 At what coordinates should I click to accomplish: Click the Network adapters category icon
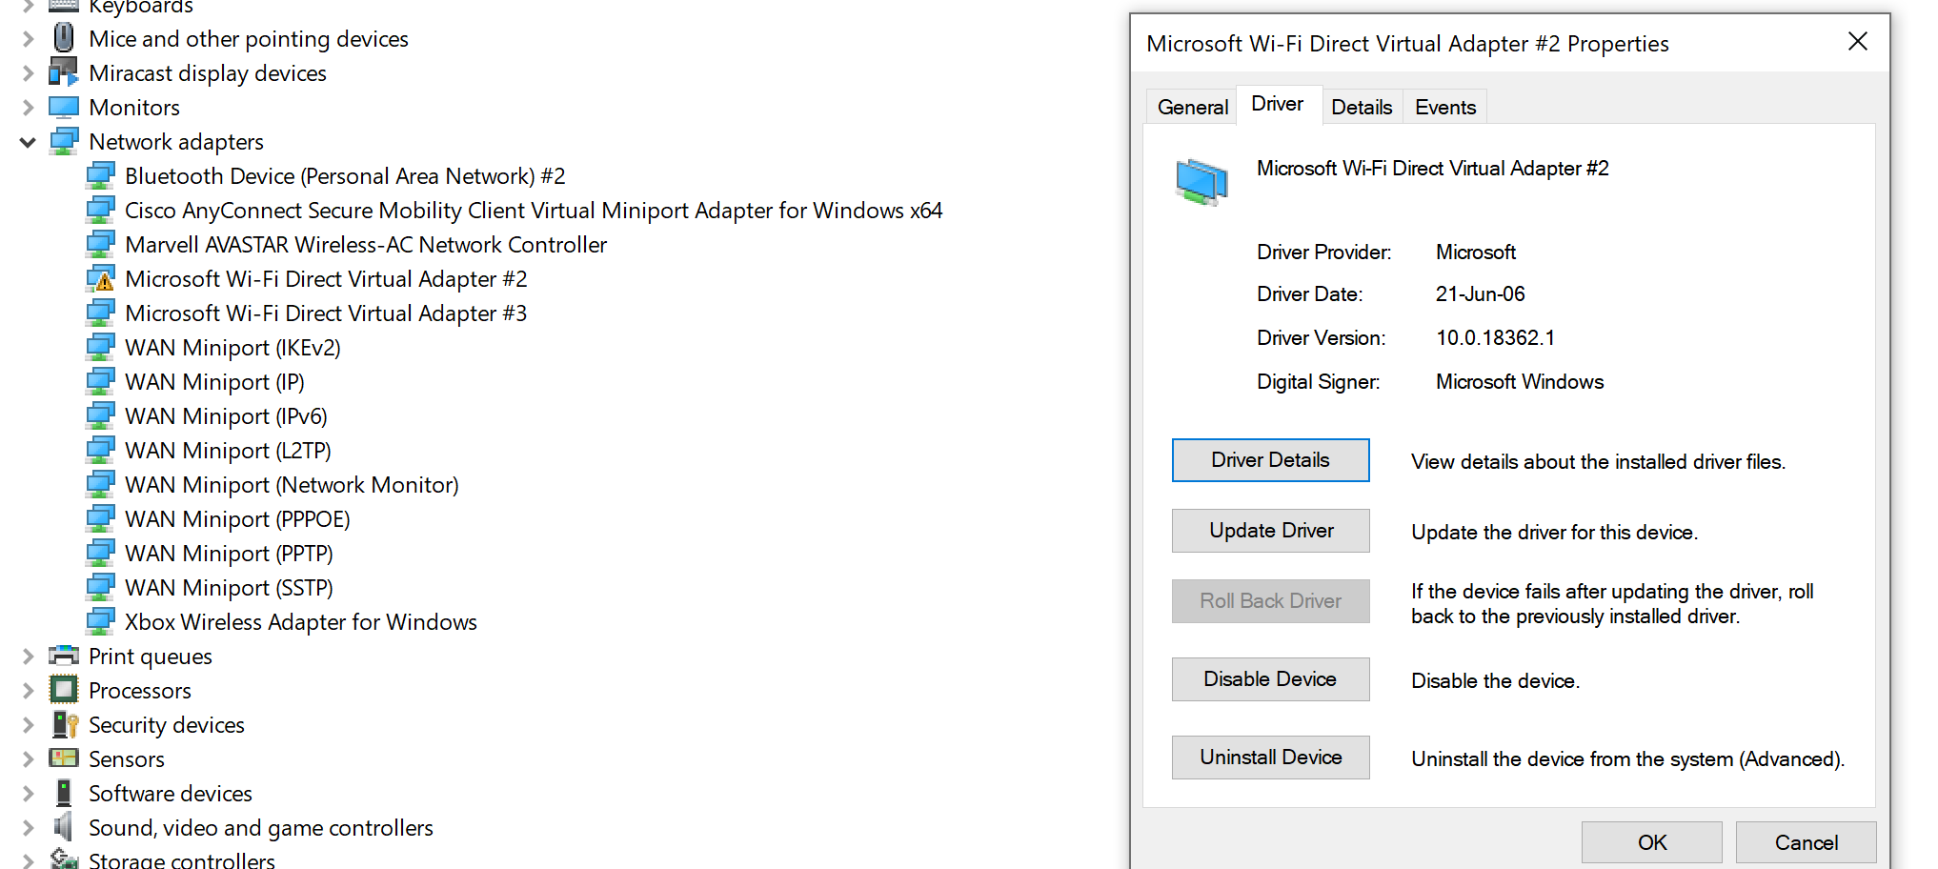pyautogui.click(x=64, y=141)
